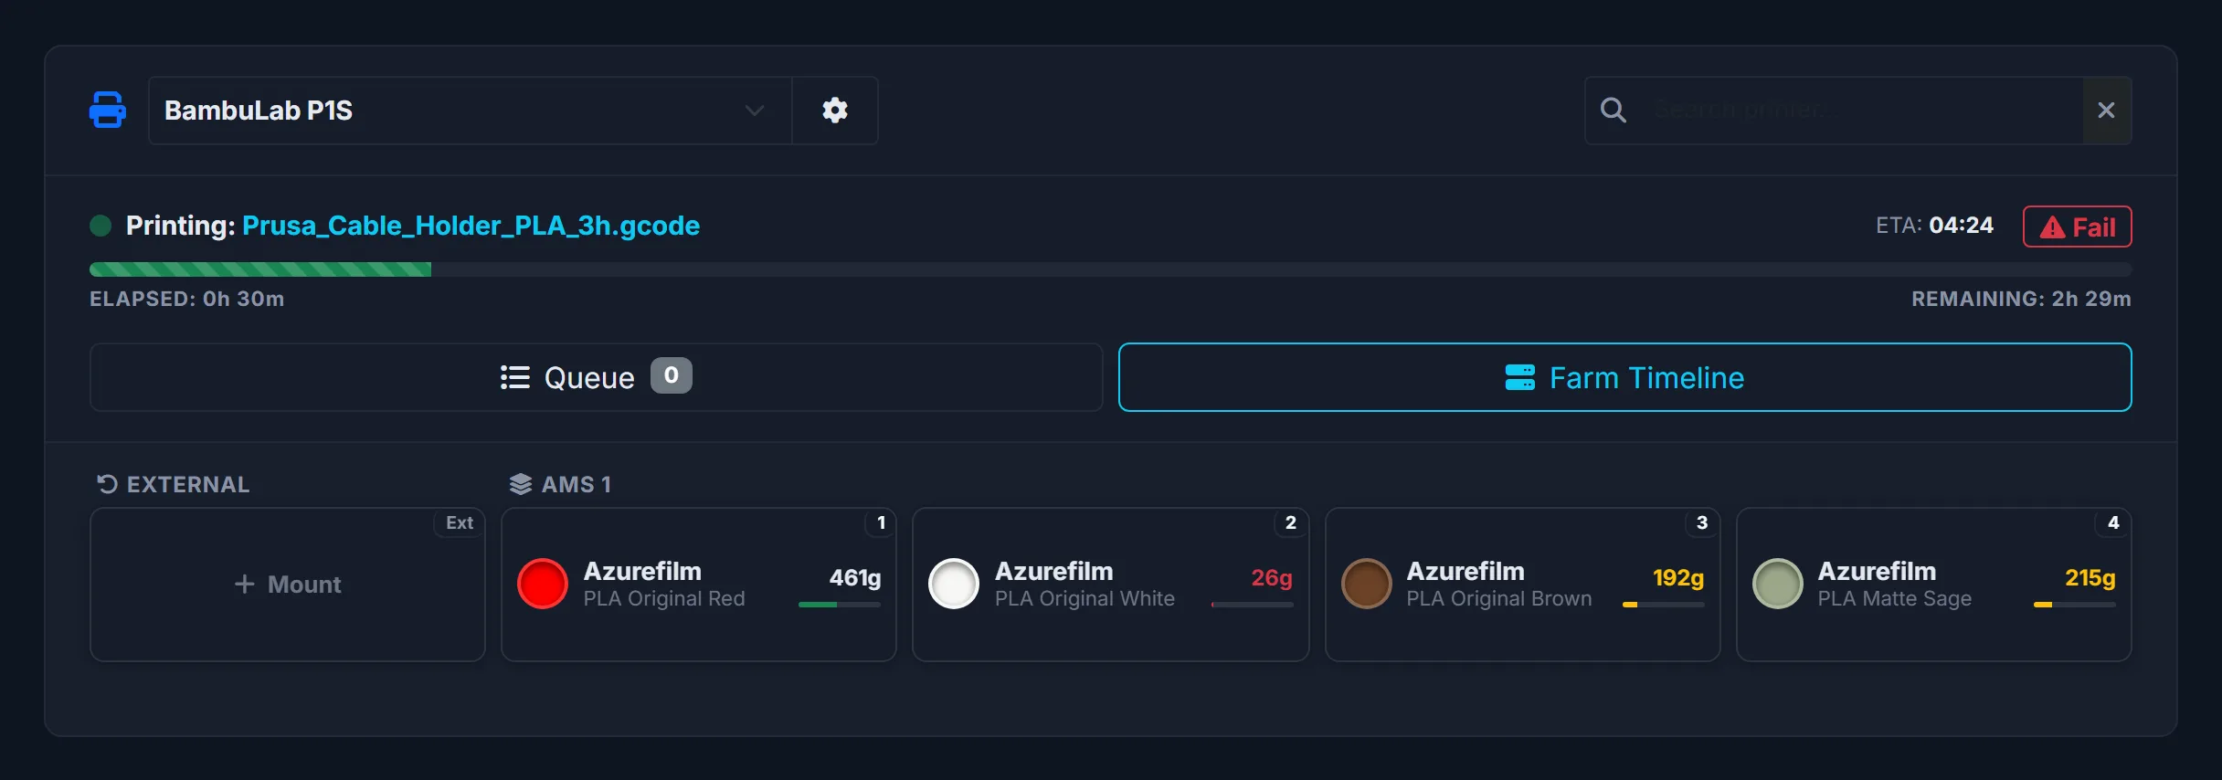Click the Queue list icon
Viewport: 2222px width, 780px height.
[x=515, y=377]
